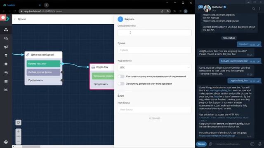Click the ID 2314985 text
The height and width of the screenshot is (148, 264).
pos(154,118)
